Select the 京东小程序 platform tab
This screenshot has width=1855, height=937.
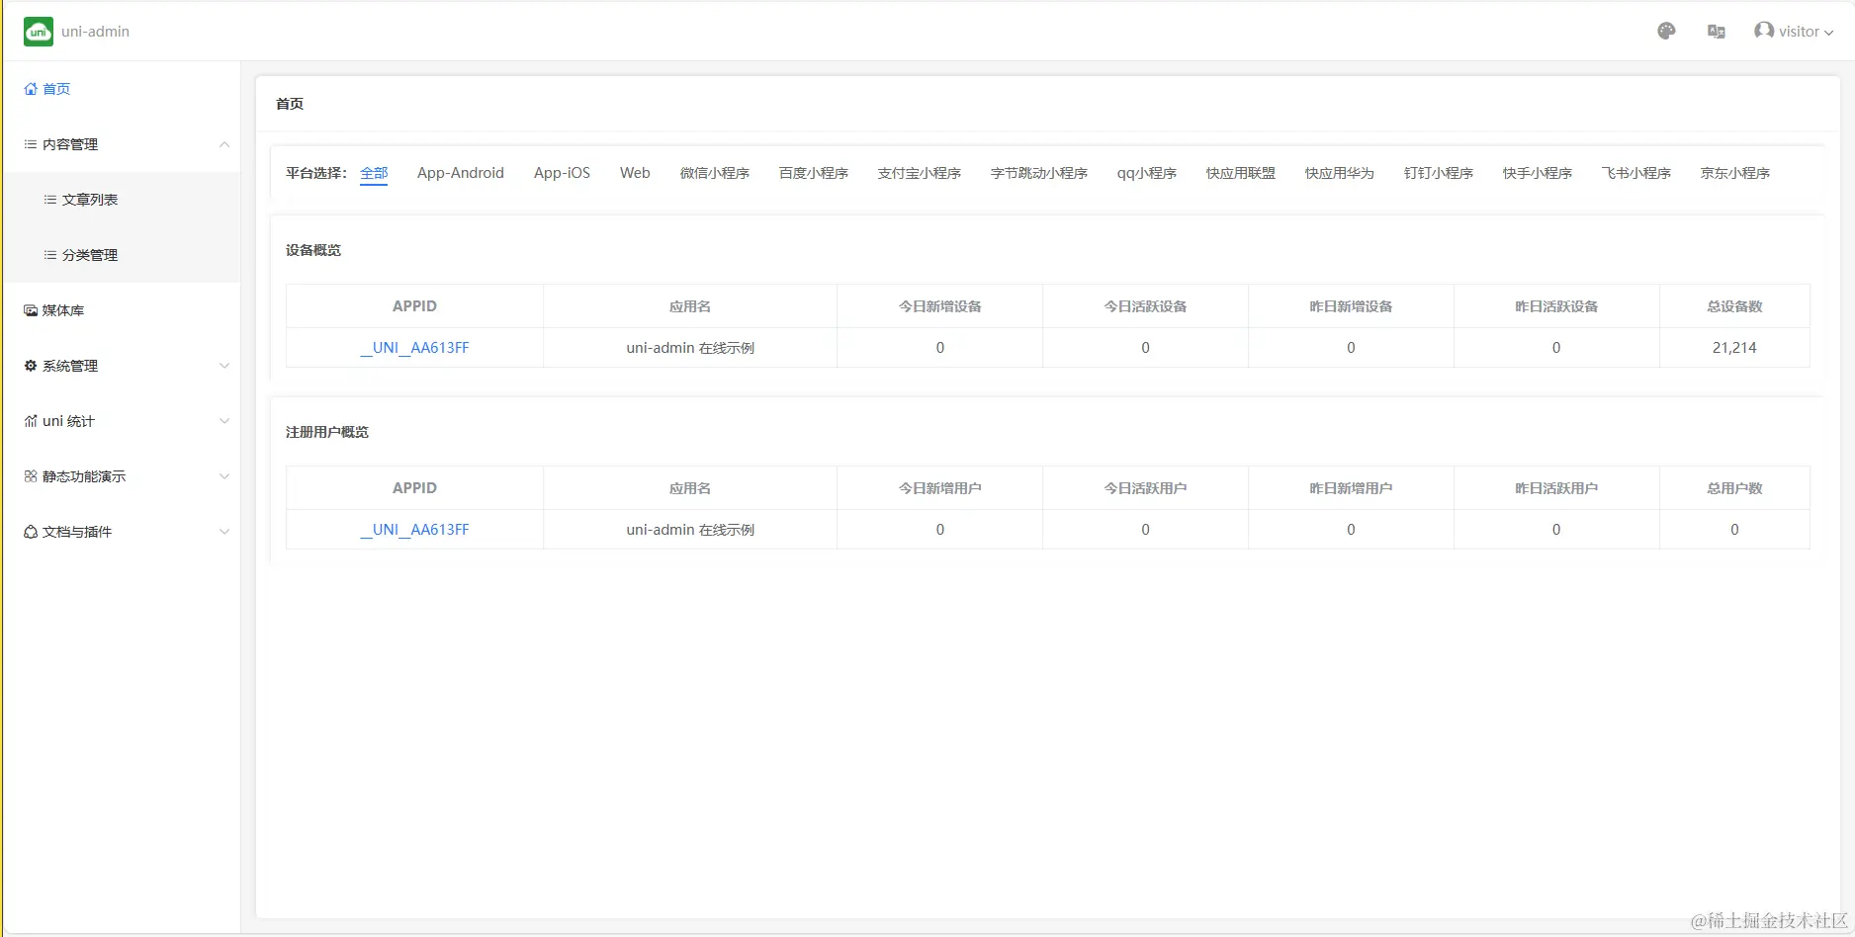(1735, 173)
